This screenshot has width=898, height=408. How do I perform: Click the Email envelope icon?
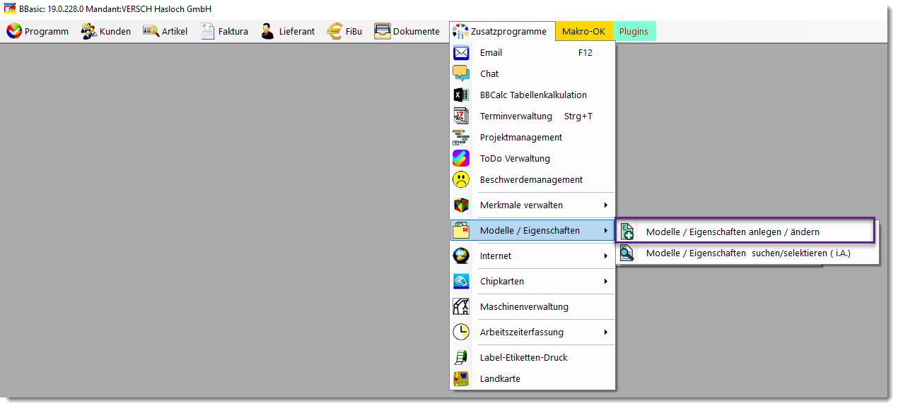click(461, 52)
